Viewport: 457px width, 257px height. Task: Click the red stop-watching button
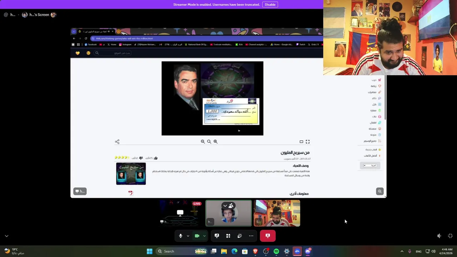tap(268, 236)
